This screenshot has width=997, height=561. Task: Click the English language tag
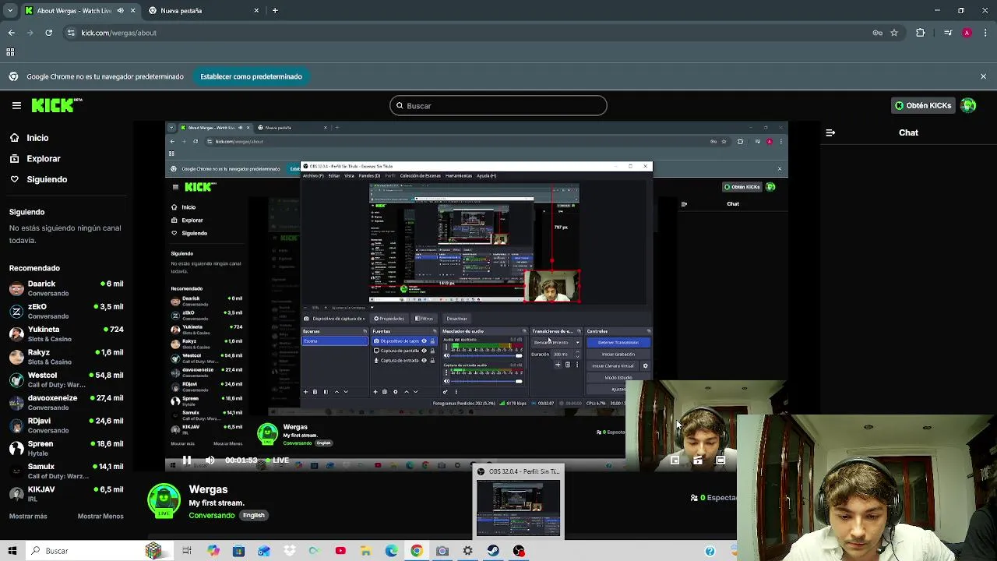[254, 515]
